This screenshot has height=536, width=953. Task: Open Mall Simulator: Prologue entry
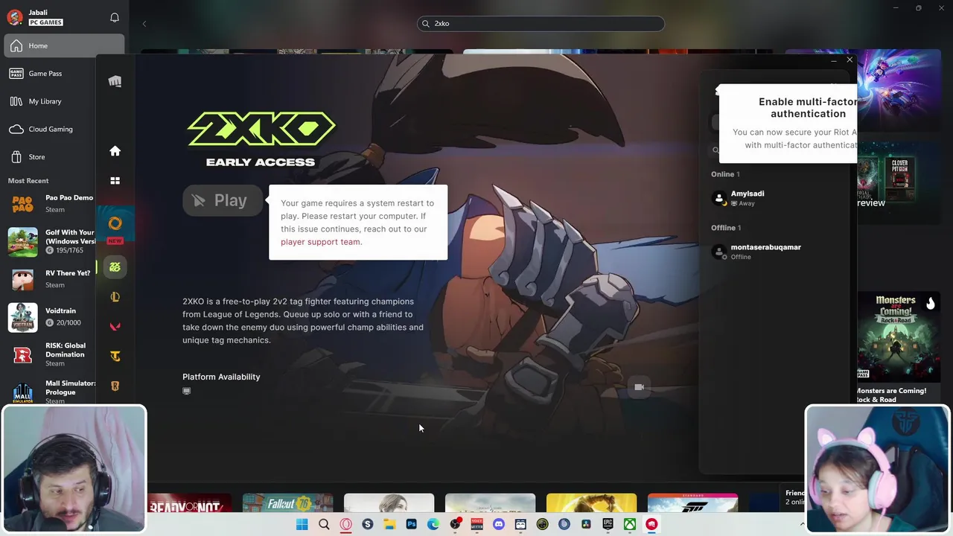51,392
